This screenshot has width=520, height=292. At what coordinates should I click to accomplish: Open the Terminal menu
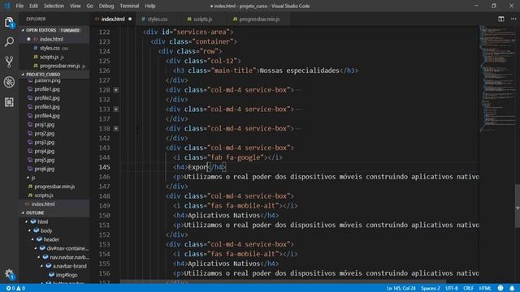pos(129,6)
